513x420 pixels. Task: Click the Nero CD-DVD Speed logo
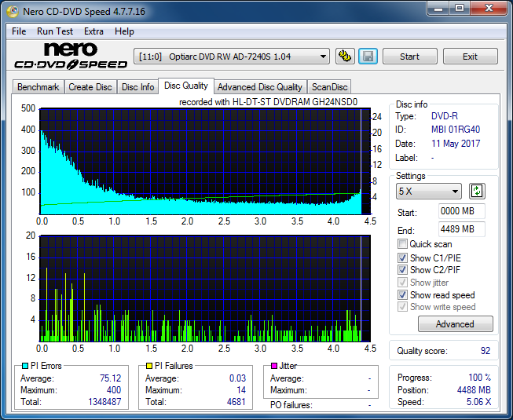[71, 57]
